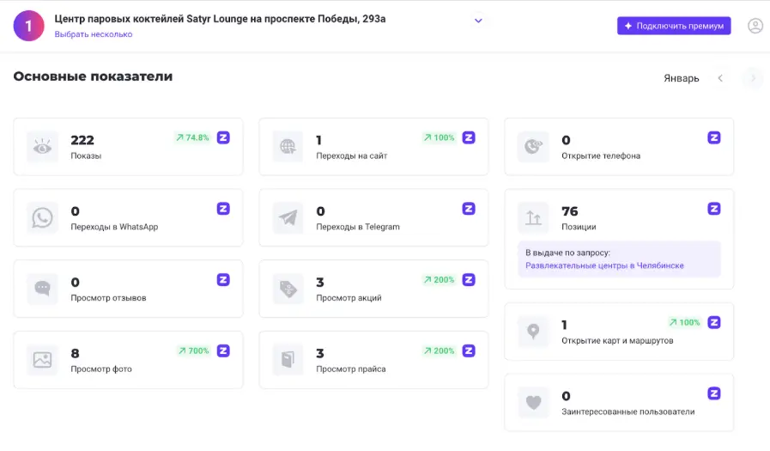Go to previous month with left arrow
Image resolution: width=770 pixels, height=451 pixels.
point(720,78)
